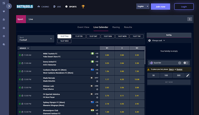
Task: Open the Casino section
Action: (x=43, y=7)
